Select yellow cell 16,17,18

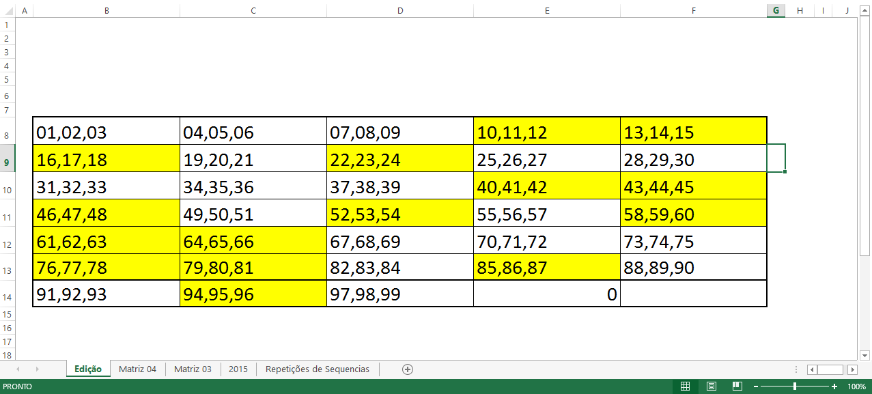(x=107, y=158)
